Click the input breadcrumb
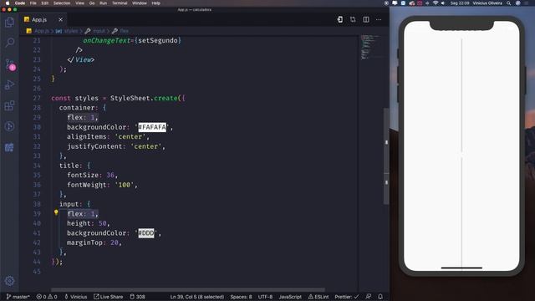 99,31
